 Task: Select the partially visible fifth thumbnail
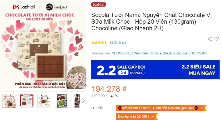point(76,101)
